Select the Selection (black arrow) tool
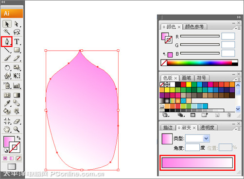Viewport: 244px width, 179px height. click(x=7, y=24)
